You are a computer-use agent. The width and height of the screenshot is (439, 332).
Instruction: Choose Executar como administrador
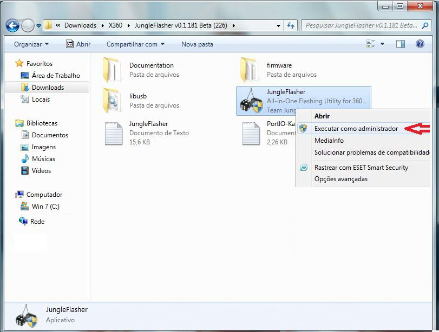click(363, 128)
